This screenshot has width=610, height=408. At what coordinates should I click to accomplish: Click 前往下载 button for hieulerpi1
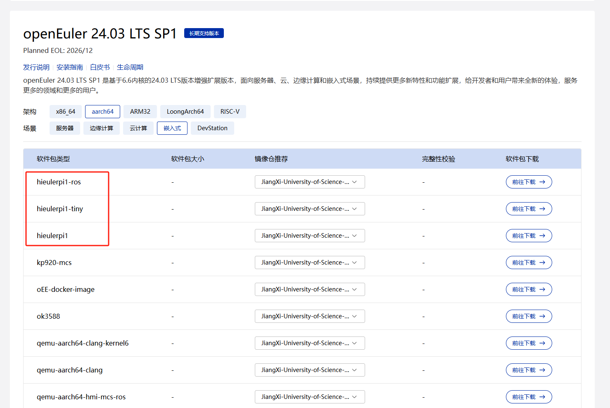point(529,236)
